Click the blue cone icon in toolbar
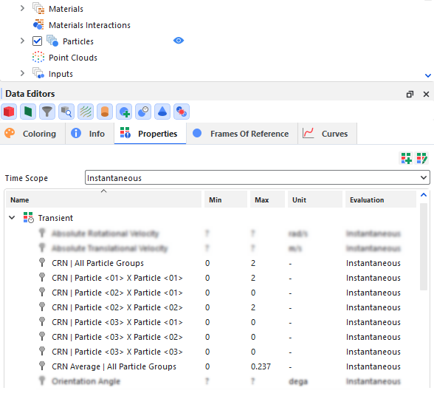Image resolution: width=434 pixels, height=396 pixels. (162, 112)
